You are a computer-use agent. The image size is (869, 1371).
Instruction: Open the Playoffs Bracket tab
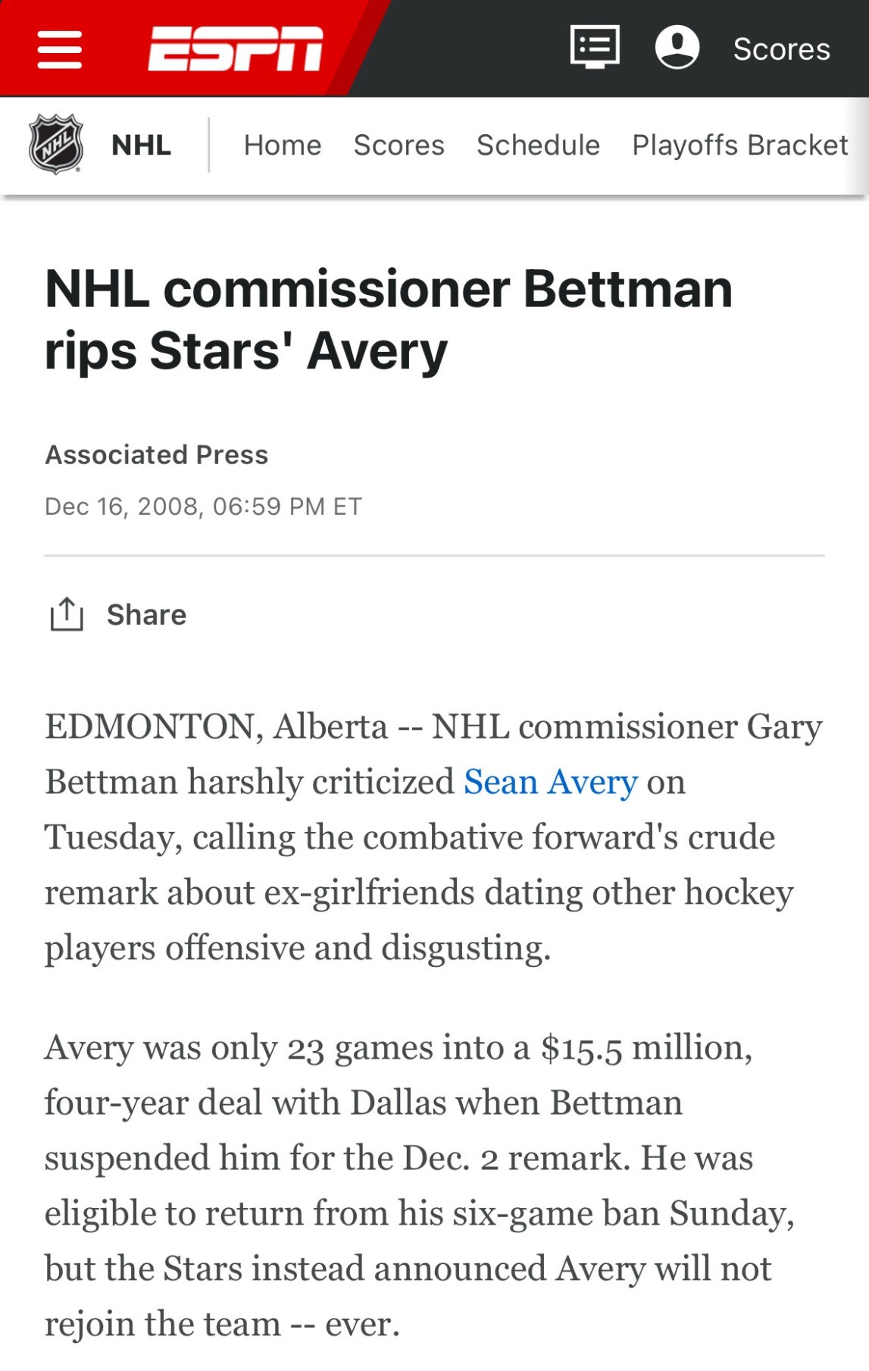739,145
